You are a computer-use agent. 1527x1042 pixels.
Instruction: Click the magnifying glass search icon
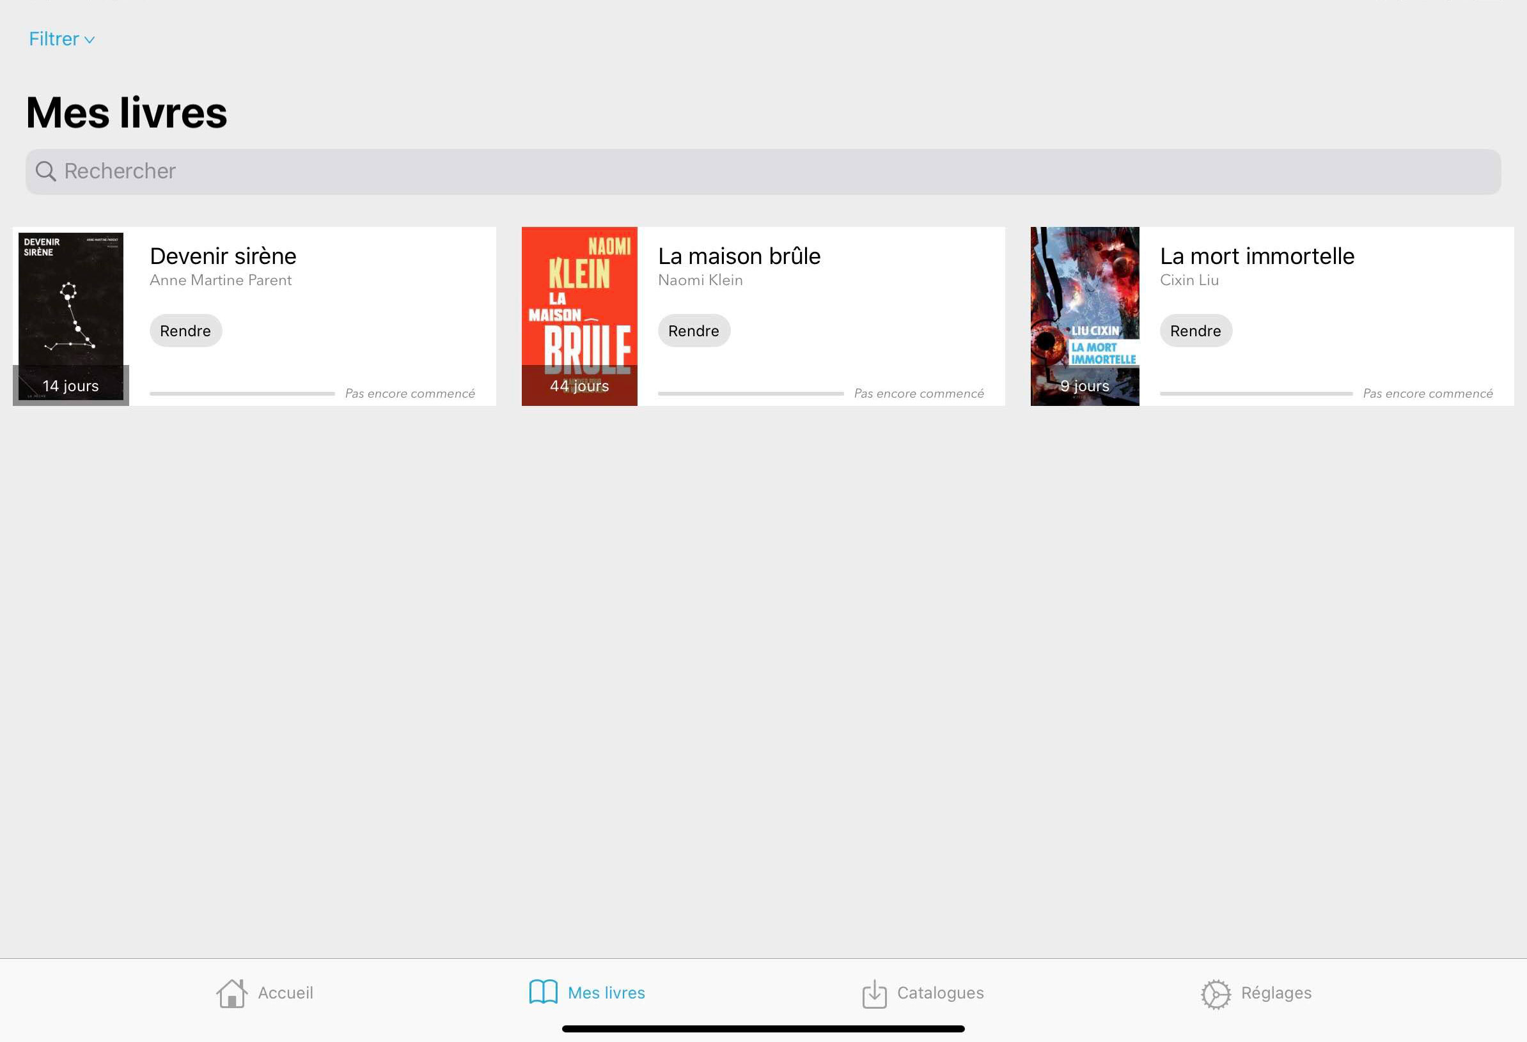[x=45, y=171]
